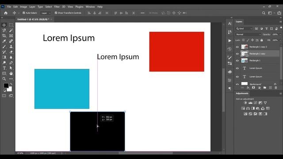Image resolution: width=283 pixels, height=159 pixels.
Task: Select the Brush tool
Action: (4, 46)
